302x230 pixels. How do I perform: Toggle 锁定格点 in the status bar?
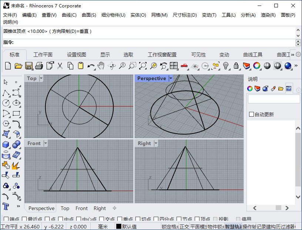pyautogui.click(x=170, y=227)
